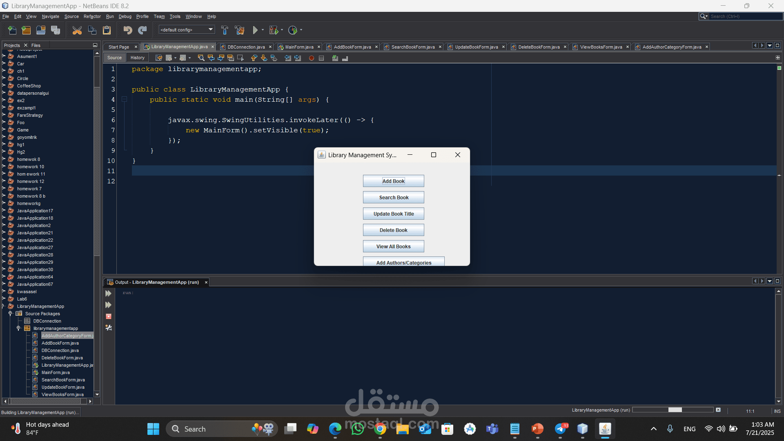This screenshot has height=441, width=784.
Task: Collapse the Source Packages node
Action: point(10,314)
